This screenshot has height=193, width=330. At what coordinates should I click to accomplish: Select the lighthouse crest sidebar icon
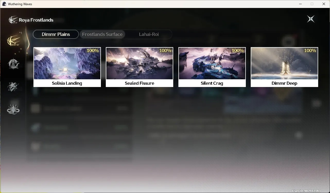13,64
